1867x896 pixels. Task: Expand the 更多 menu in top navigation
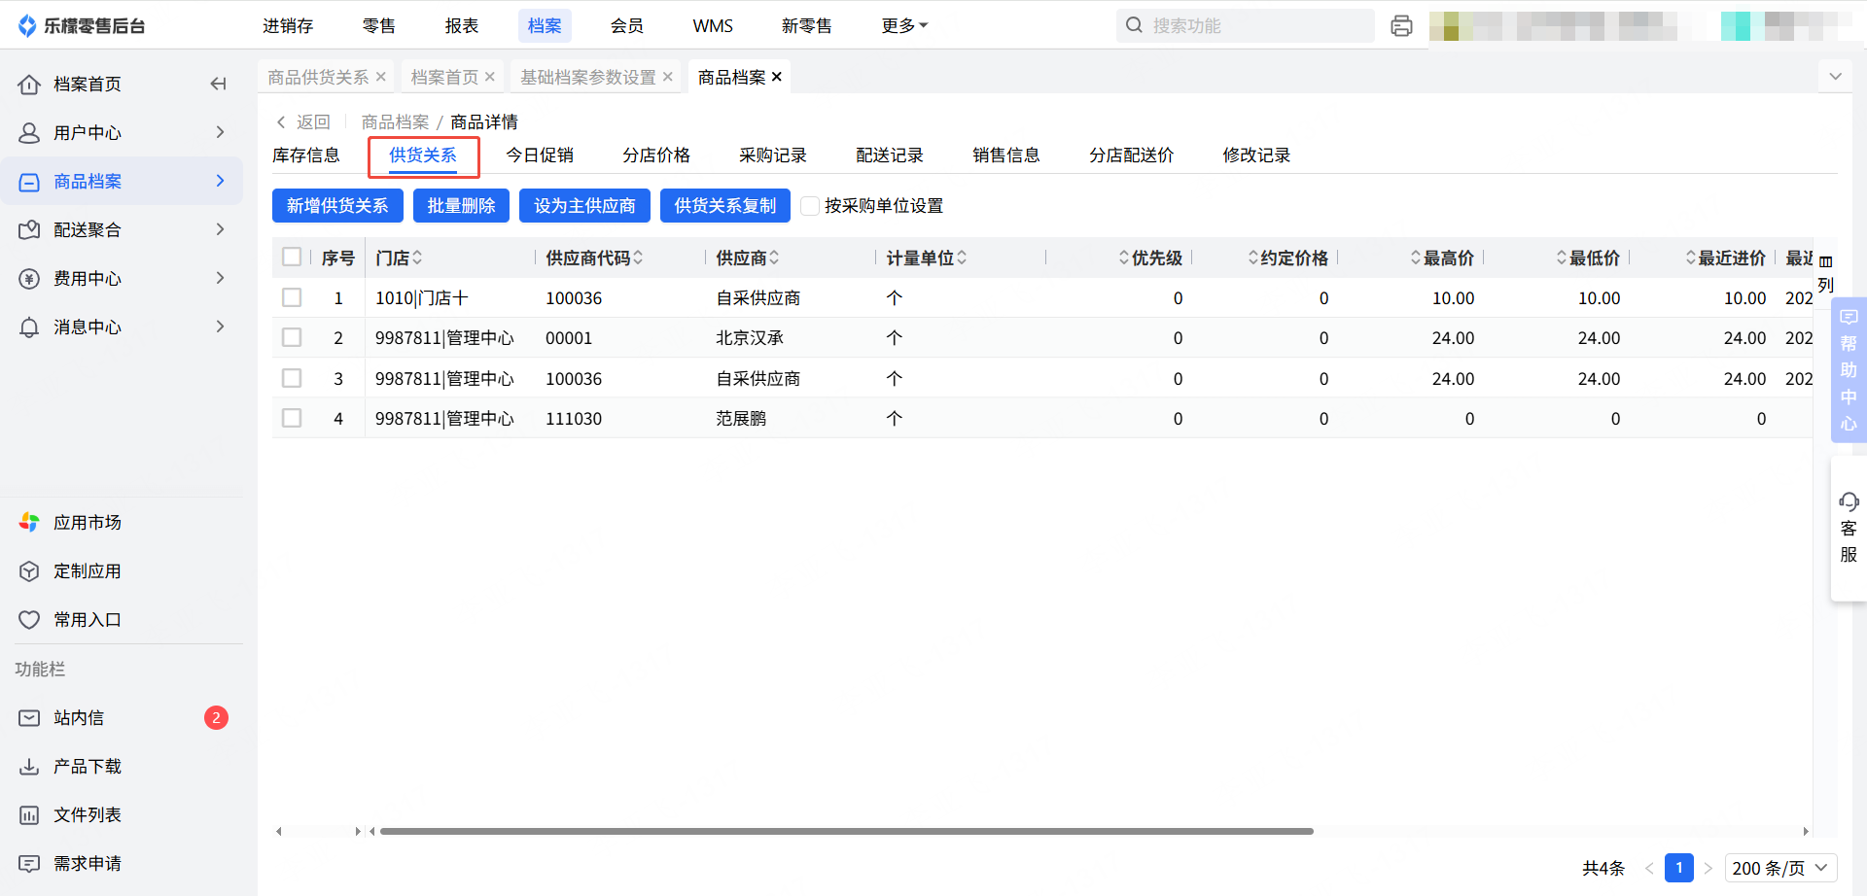click(x=903, y=26)
